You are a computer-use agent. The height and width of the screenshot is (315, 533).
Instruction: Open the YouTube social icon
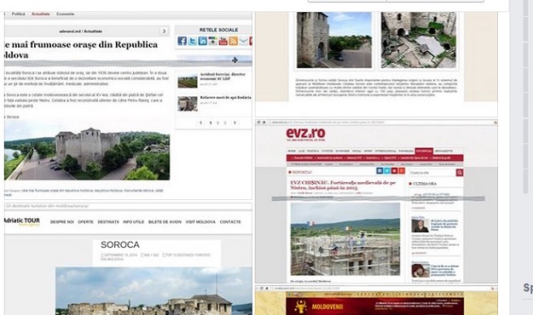point(223,41)
